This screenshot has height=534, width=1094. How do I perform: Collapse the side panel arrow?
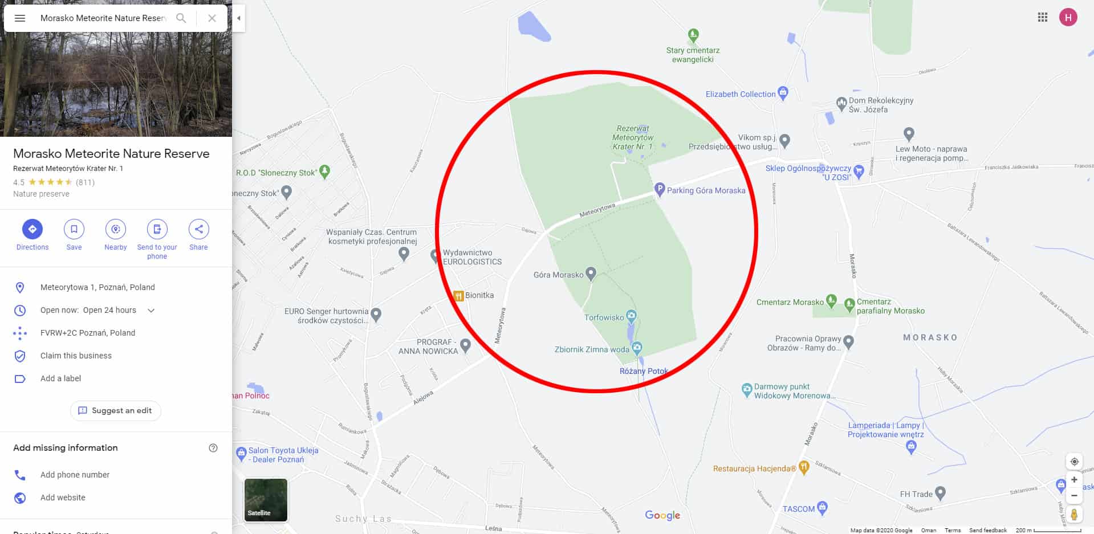[x=239, y=18]
